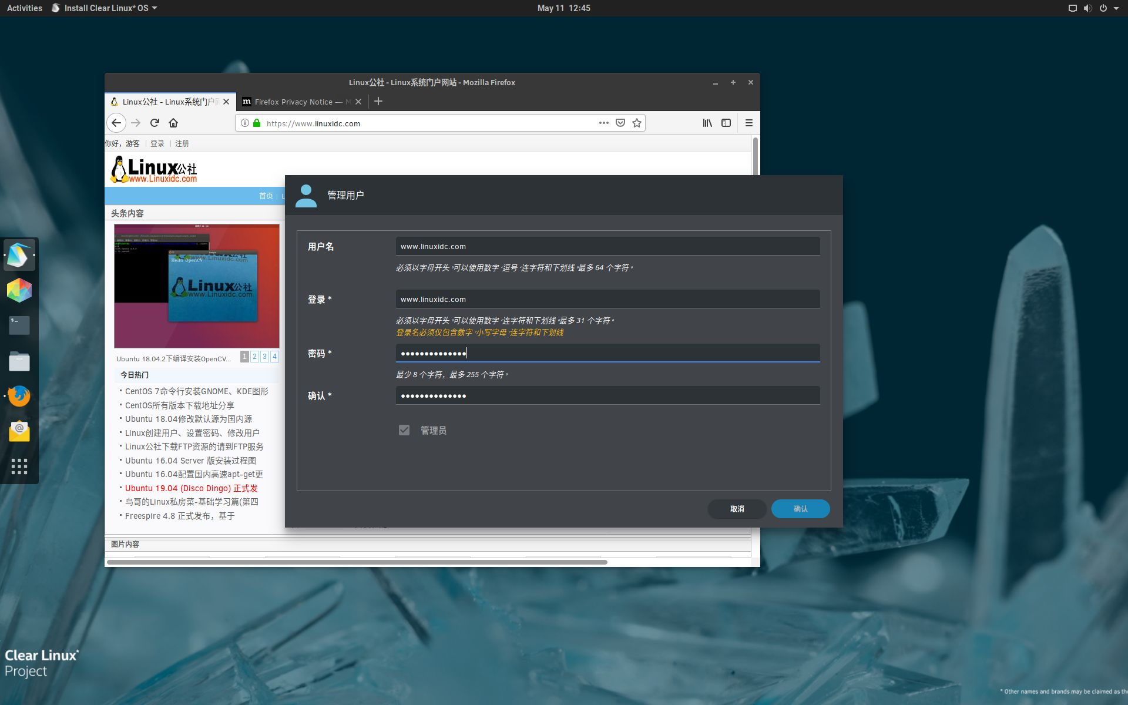Image resolution: width=1128 pixels, height=705 pixels.
Task: Launch Firefox from the dock
Action: coord(19,396)
